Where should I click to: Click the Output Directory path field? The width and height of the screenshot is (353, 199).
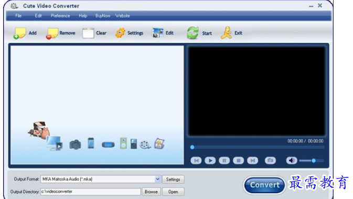[x=91, y=192]
